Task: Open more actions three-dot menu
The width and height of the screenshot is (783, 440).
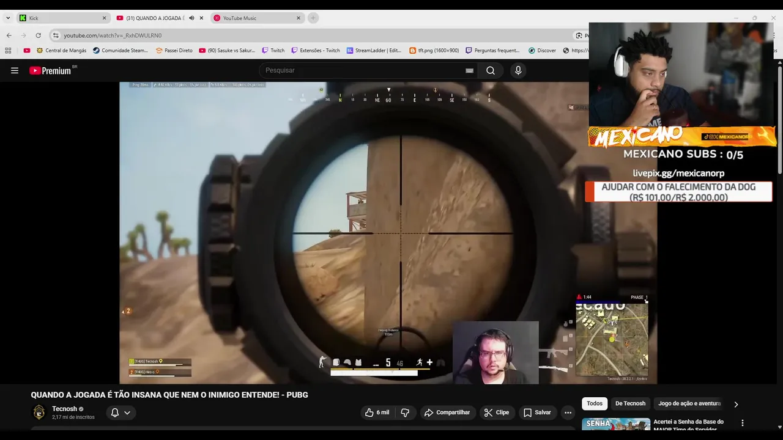Action: click(x=568, y=413)
